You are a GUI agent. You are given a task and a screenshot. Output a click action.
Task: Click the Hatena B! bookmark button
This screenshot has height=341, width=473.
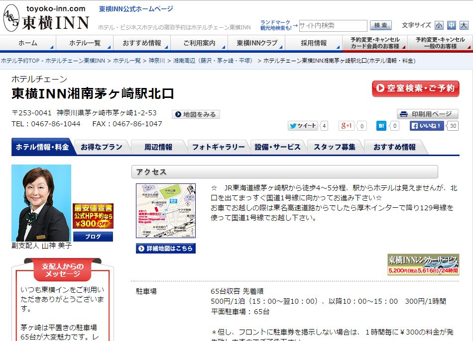[x=381, y=126]
